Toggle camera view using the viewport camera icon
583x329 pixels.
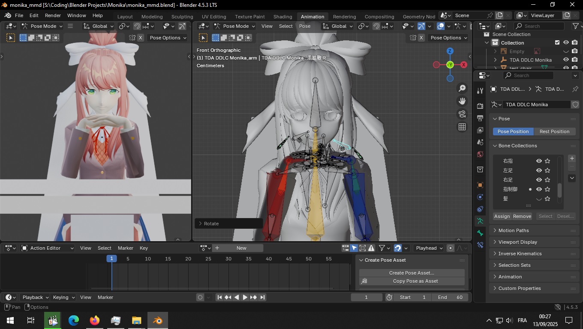click(x=462, y=114)
